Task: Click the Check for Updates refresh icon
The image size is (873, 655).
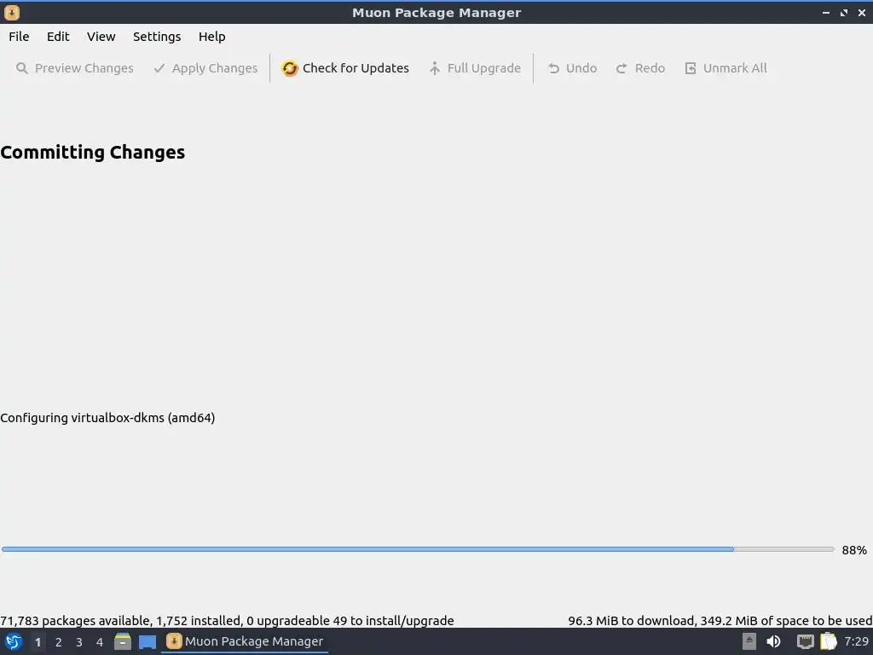Action: (290, 68)
